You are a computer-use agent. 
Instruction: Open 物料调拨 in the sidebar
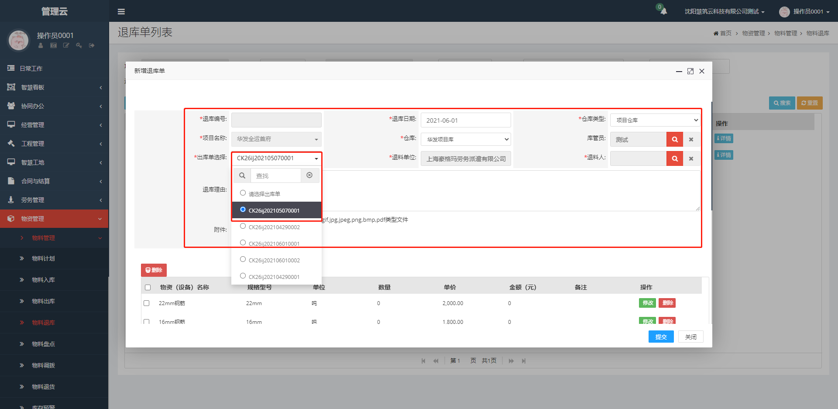(54, 365)
